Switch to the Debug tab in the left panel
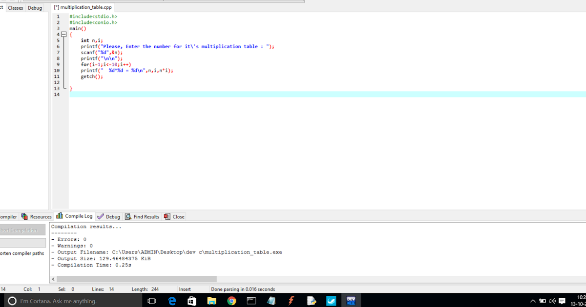This screenshot has width=586, height=307. point(35,8)
